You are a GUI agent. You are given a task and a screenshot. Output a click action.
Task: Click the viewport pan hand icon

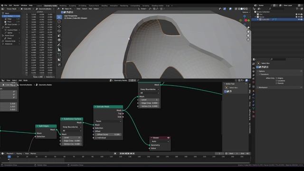(x=248, y=32)
